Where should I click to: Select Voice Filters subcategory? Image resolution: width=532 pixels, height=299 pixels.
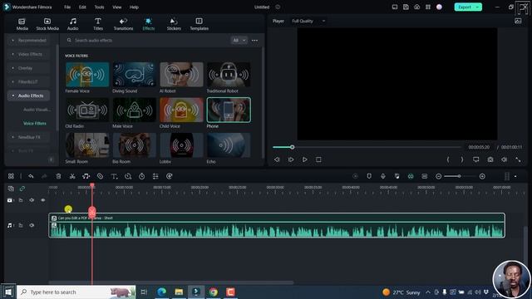click(35, 124)
